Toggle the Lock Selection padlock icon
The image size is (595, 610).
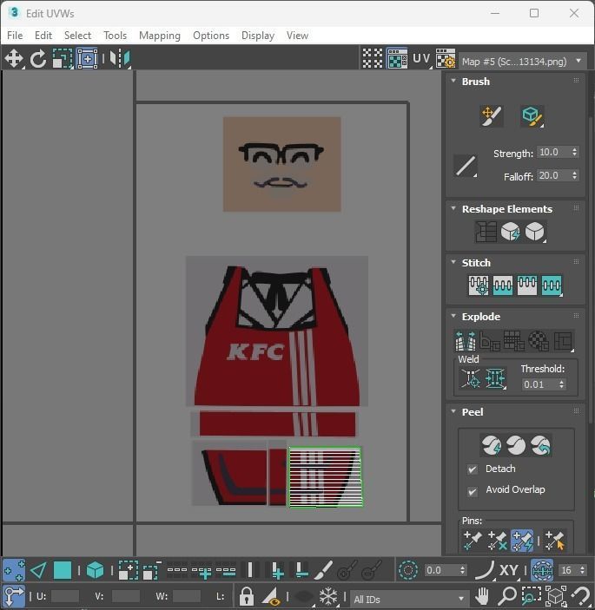tap(246, 596)
